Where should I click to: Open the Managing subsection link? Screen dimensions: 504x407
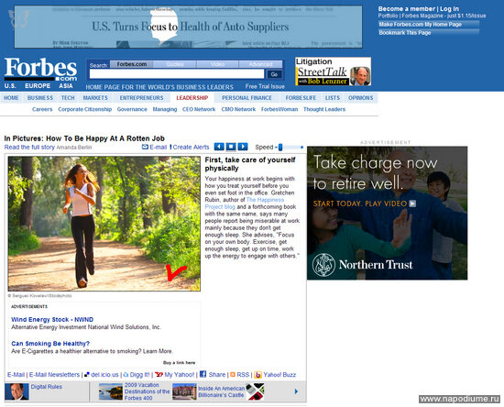tap(165, 109)
